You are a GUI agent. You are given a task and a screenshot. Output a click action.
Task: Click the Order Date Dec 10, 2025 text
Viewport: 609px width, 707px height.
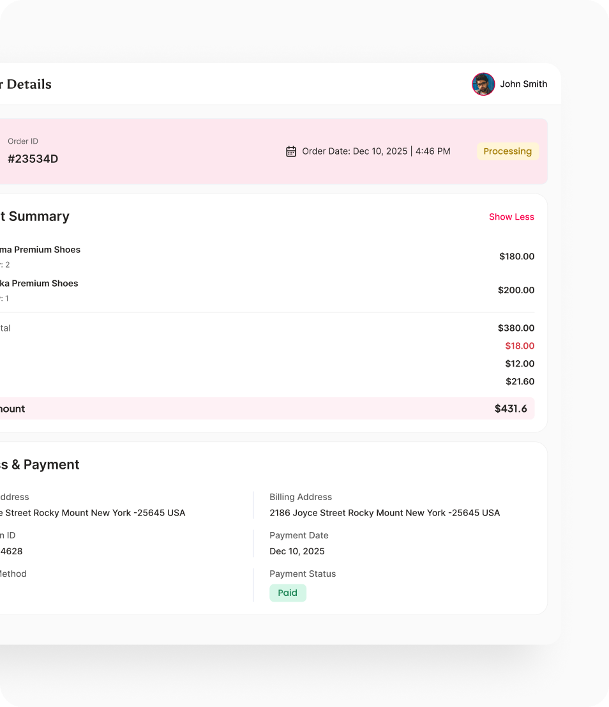pyautogui.click(x=376, y=151)
